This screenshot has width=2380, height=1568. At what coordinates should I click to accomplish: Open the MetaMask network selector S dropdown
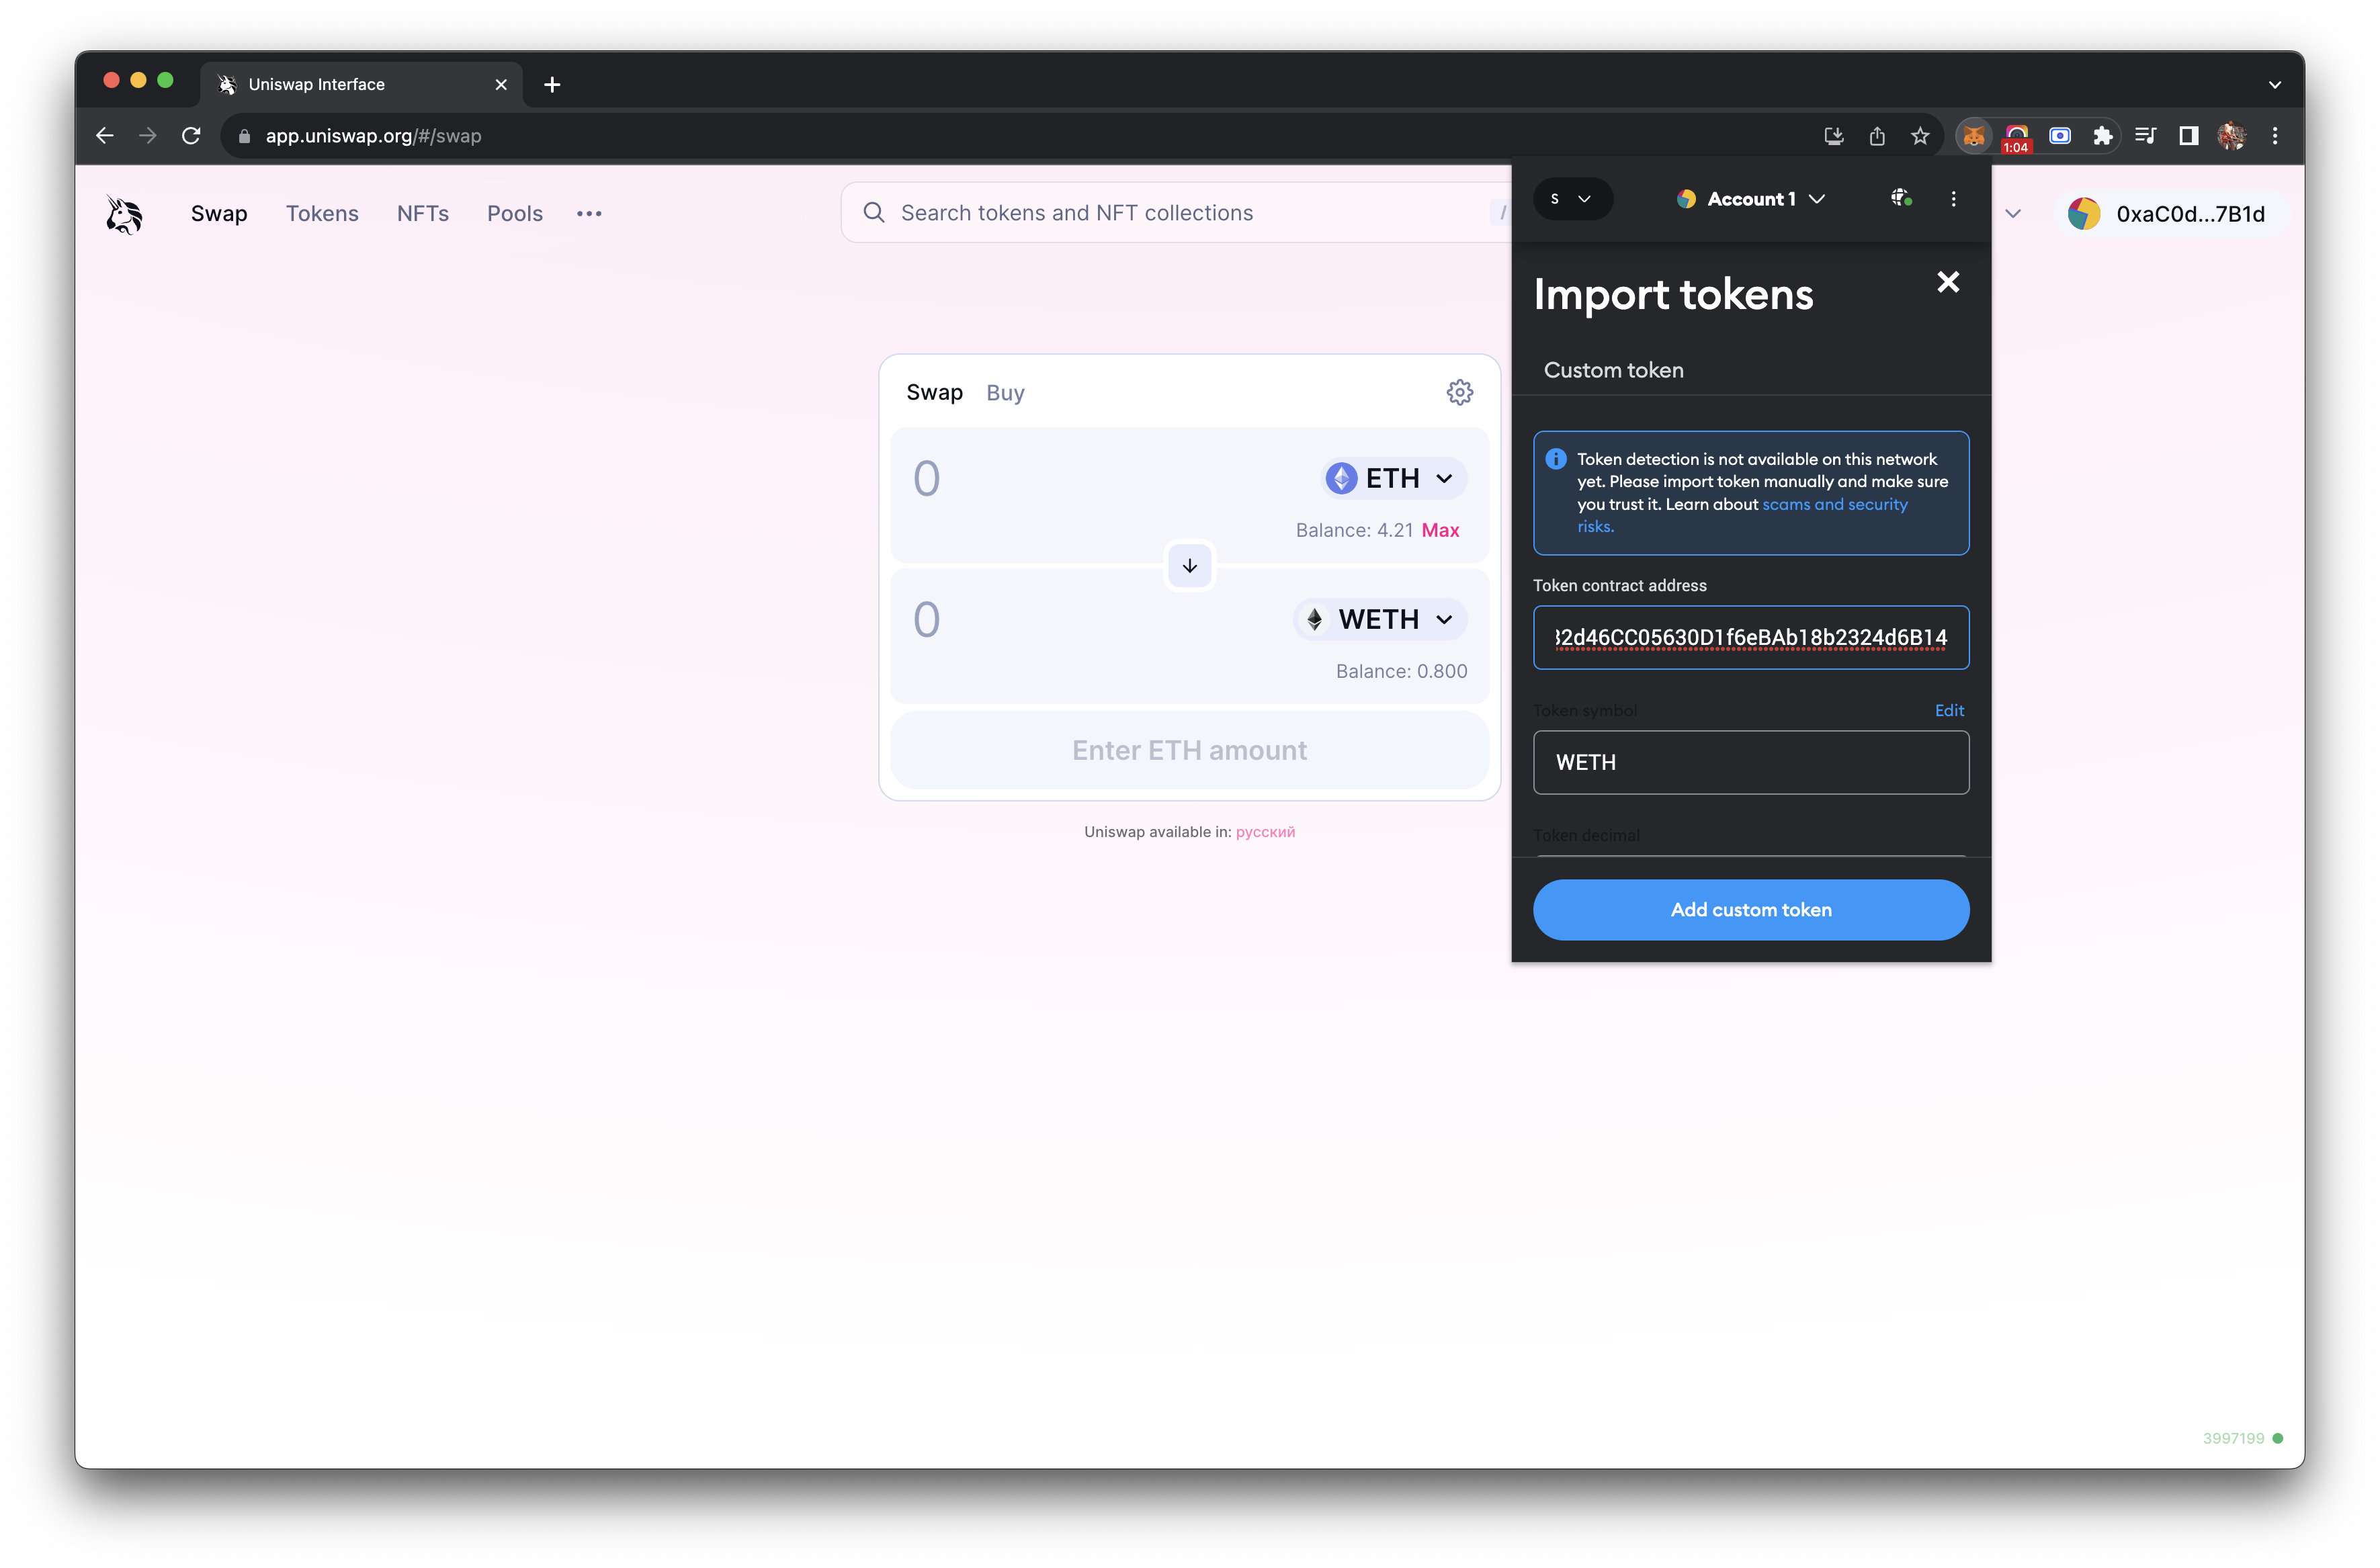coord(1572,199)
